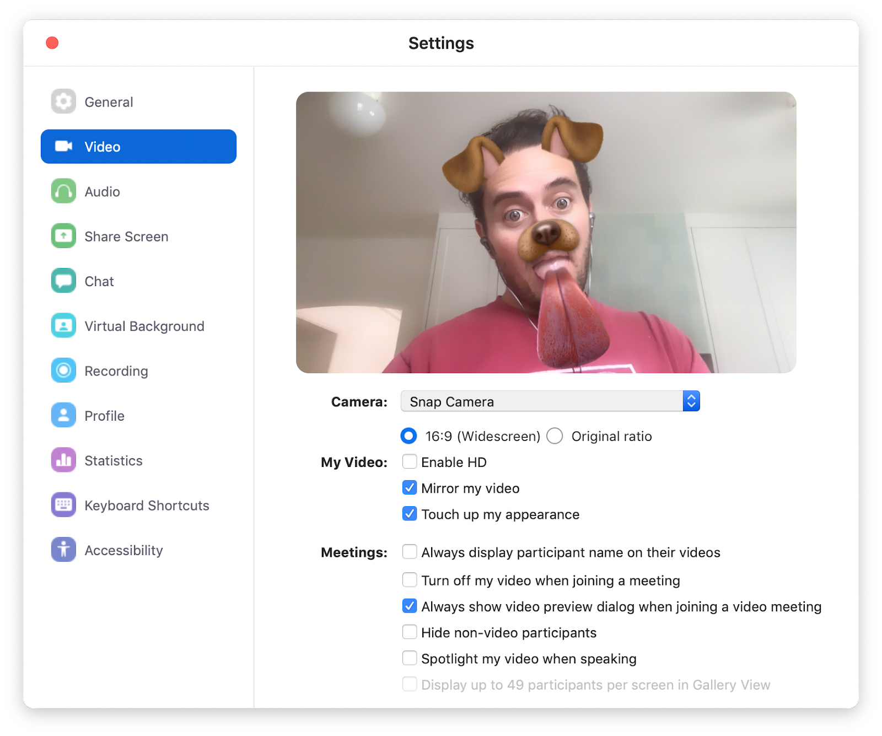
Task: Toggle Touch up my appearance
Action: [410, 513]
